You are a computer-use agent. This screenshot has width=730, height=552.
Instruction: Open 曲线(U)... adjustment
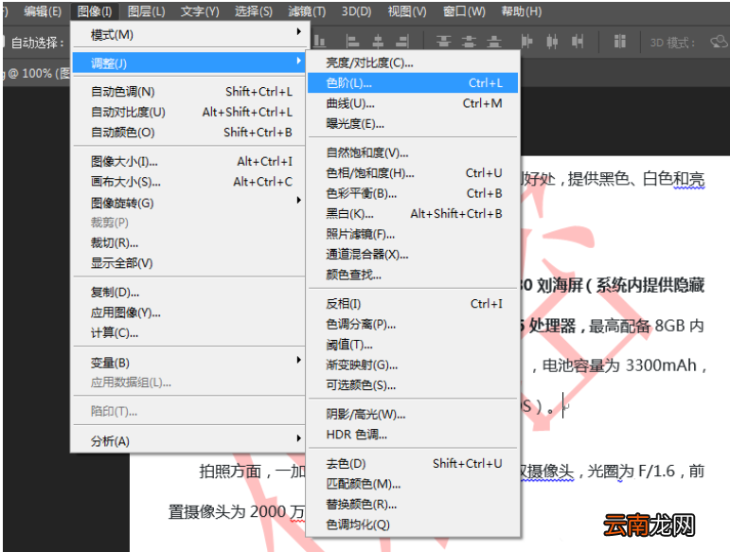[x=413, y=103]
